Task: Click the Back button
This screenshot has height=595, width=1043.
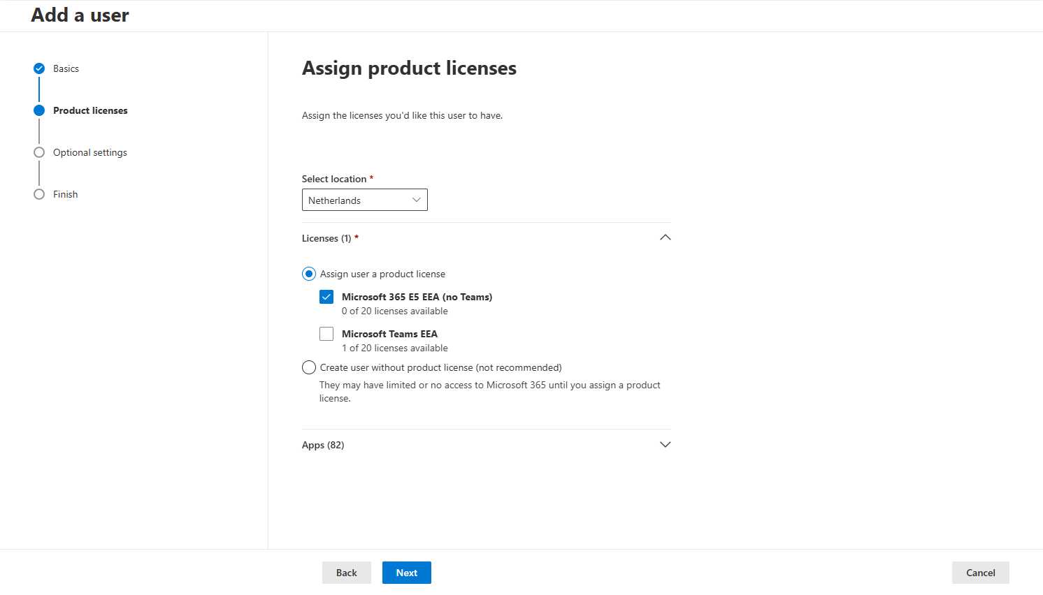Action: pos(347,573)
